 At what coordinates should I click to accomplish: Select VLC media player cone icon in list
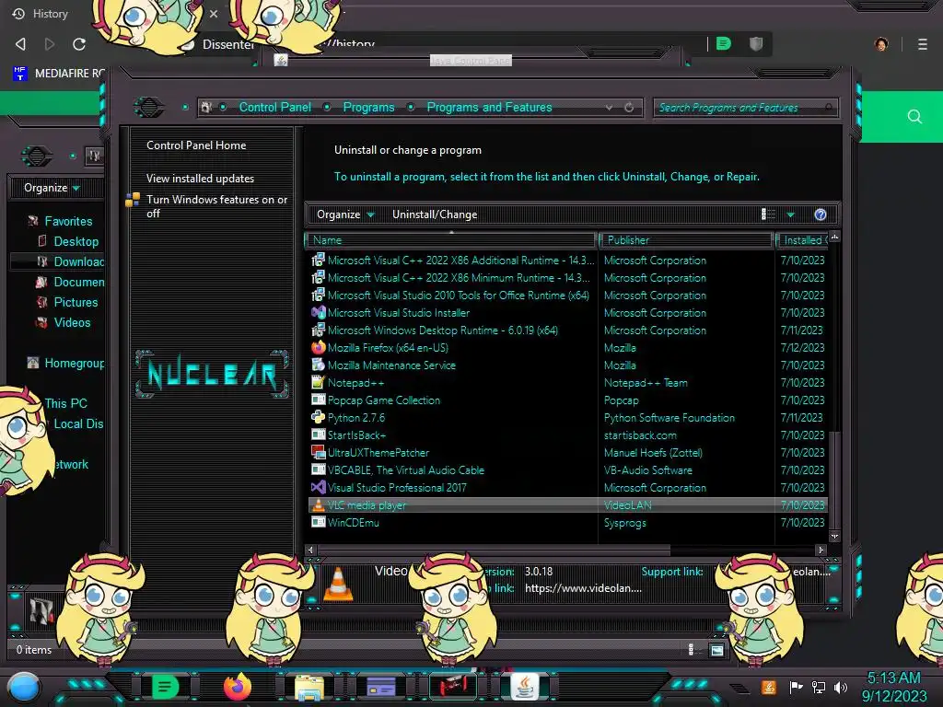pyautogui.click(x=318, y=505)
